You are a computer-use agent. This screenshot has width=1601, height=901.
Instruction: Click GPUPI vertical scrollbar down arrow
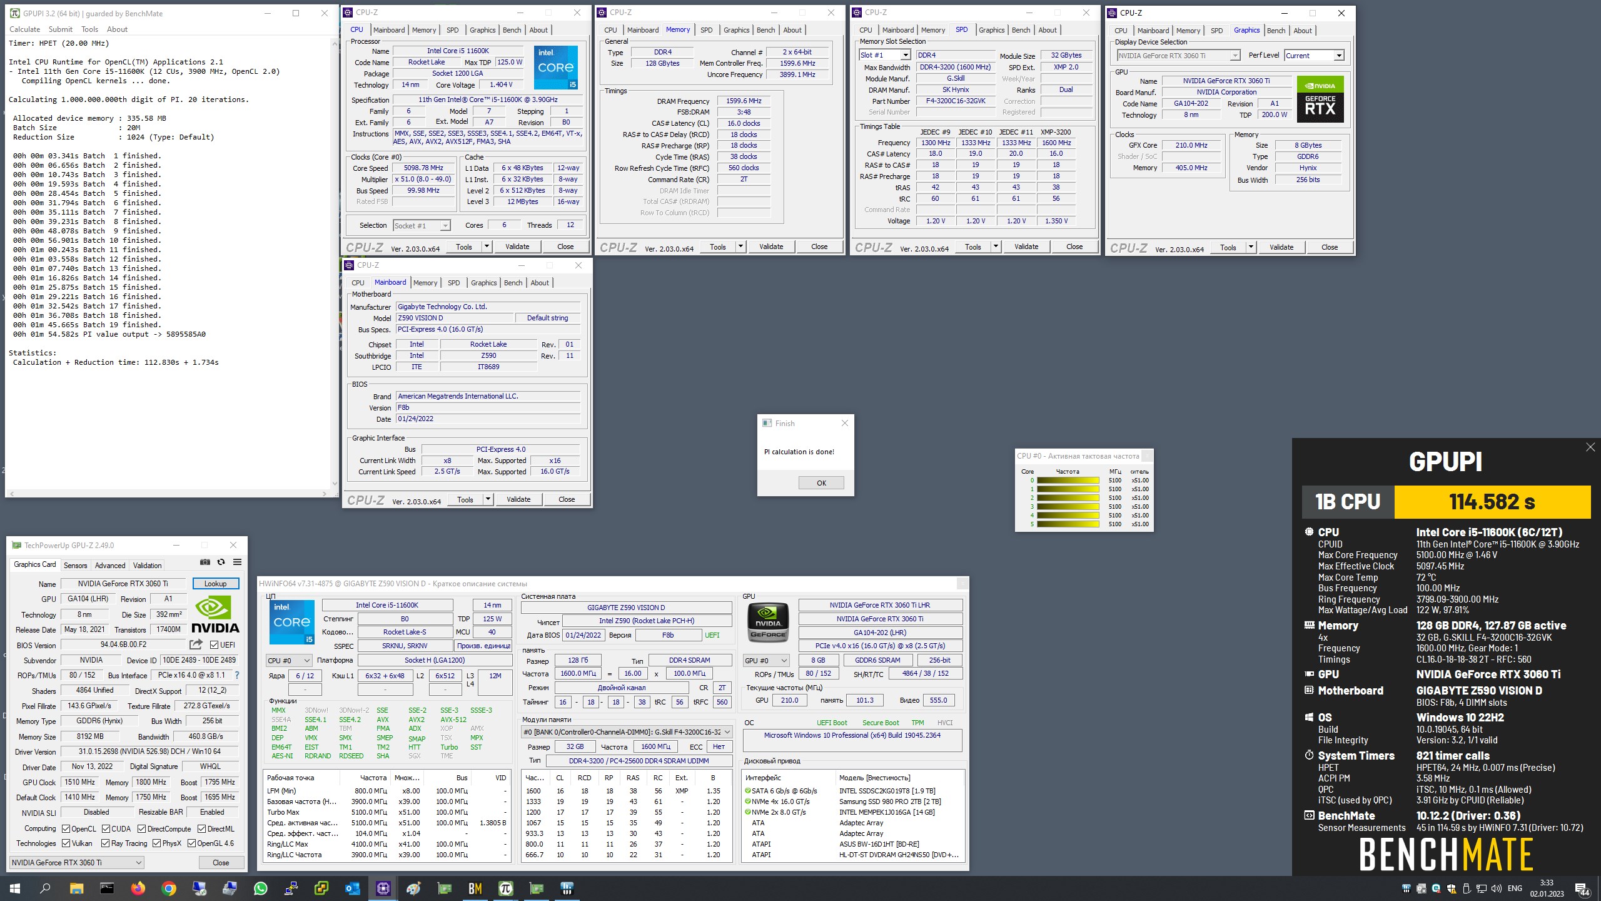tap(335, 484)
